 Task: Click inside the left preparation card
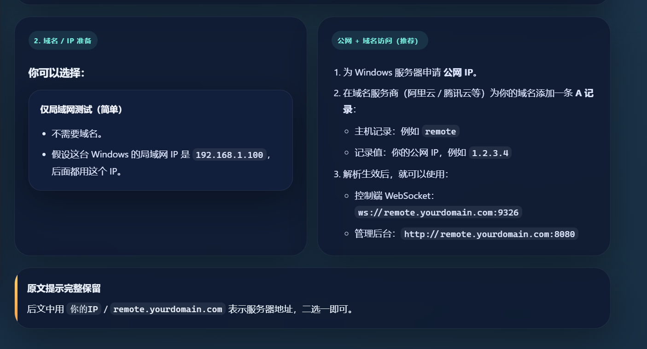point(161,221)
